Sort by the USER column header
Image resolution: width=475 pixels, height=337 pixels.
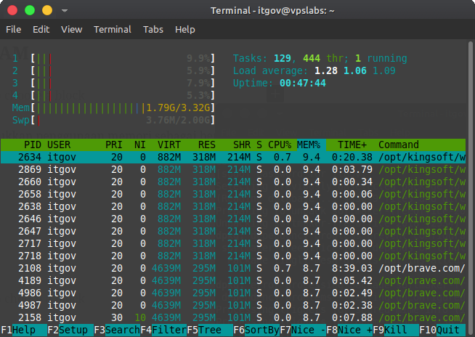click(59, 145)
